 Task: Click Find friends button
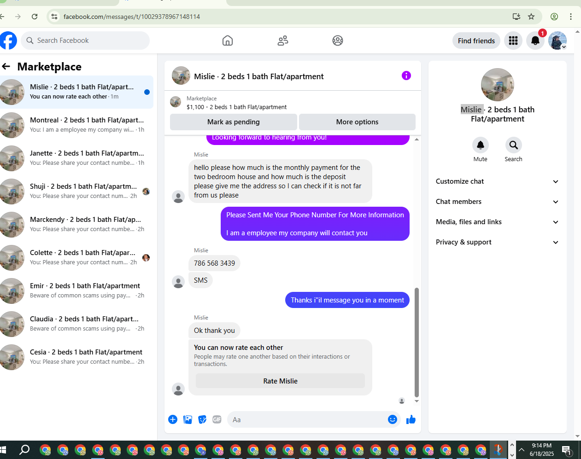click(476, 41)
